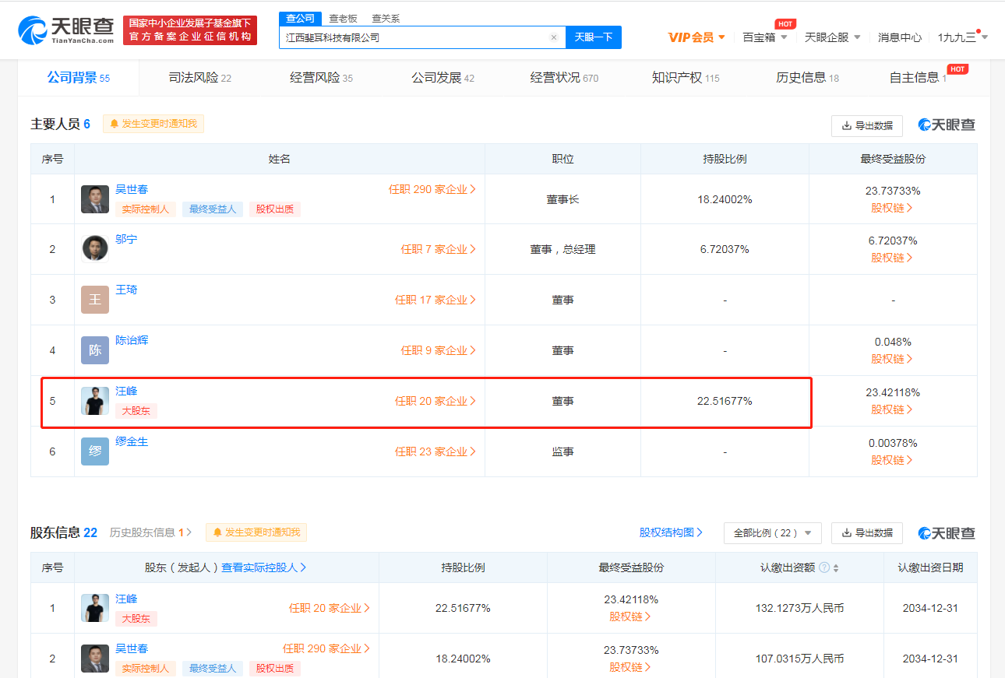Viewport: 1005px width, 678px height.
Task: Open 汪峰's name link in personnel table
Action: pyautogui.click(x=126, y=391)
